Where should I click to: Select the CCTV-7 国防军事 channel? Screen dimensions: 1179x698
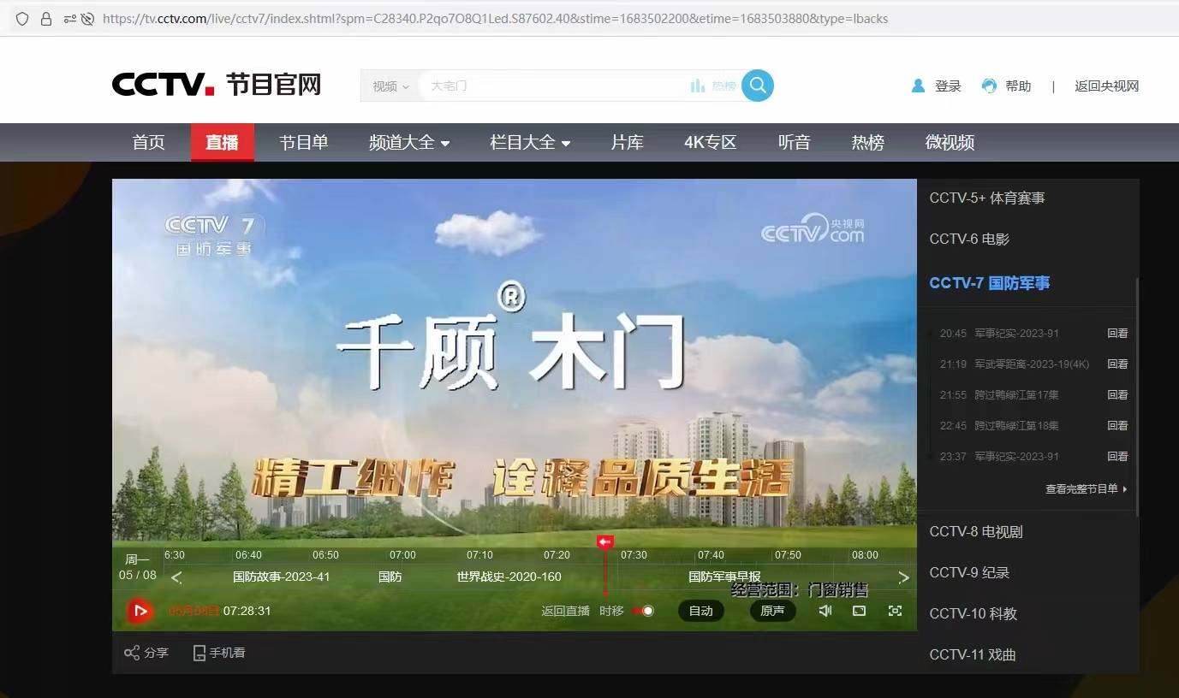989,283
